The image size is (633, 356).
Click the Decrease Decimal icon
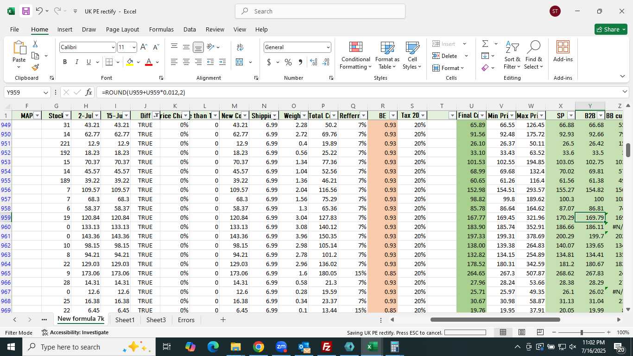[x=326, y=62]
